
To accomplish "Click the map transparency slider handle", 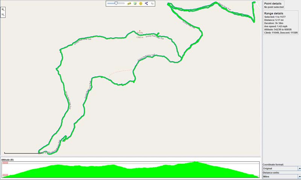I will 116,3.
